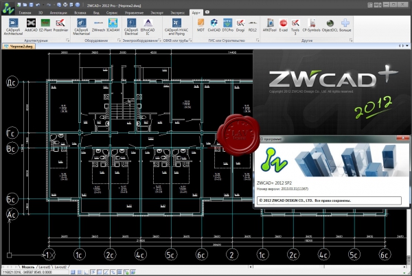Image resolution: width=412 pixels, height=276 pixels.
Task: Launch the Tools 3 add-on
Action: coord(295,27)
